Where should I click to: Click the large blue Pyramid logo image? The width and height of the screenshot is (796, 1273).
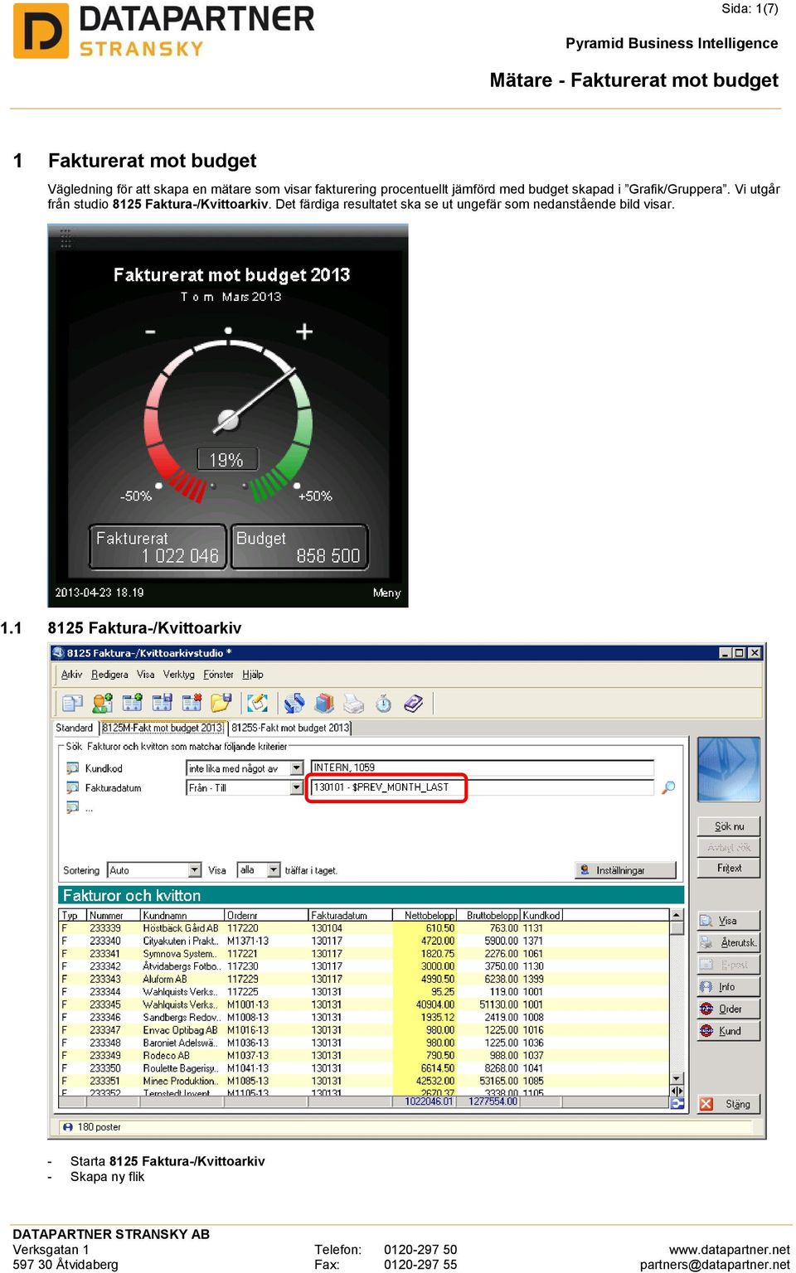729,769
